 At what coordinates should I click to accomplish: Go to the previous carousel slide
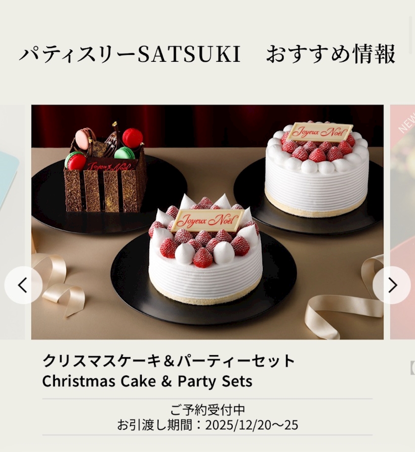[x=23, y=285]
